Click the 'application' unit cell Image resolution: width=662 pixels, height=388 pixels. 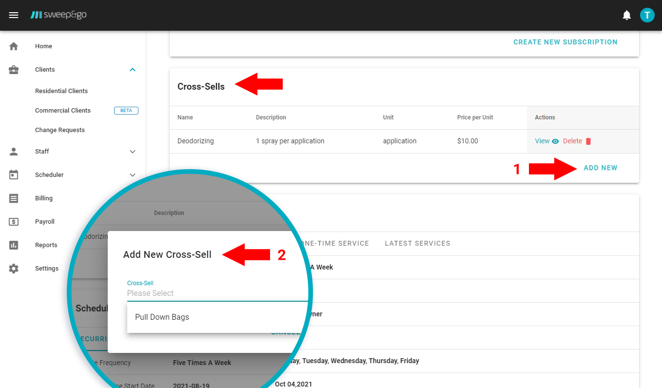point(400,141)
